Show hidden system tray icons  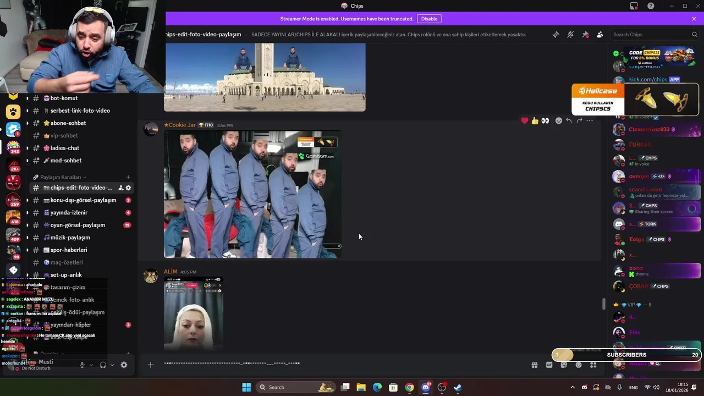[x=573, y=387]
